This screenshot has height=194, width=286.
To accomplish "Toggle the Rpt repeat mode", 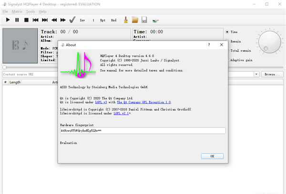I will 103,20.
